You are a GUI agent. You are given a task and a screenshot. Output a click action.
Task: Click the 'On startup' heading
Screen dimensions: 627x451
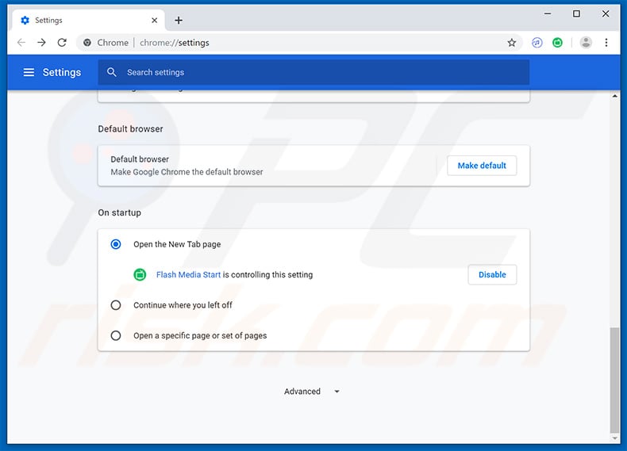pyautogui.click(x=119, y=212)
